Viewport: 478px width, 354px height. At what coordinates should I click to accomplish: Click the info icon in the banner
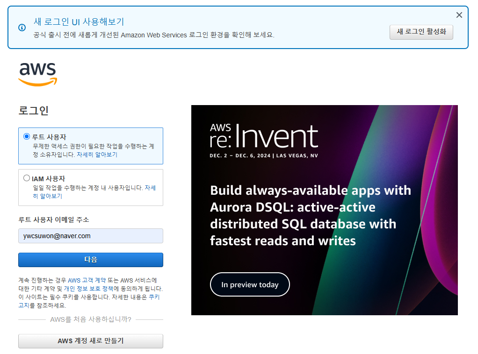22,28
